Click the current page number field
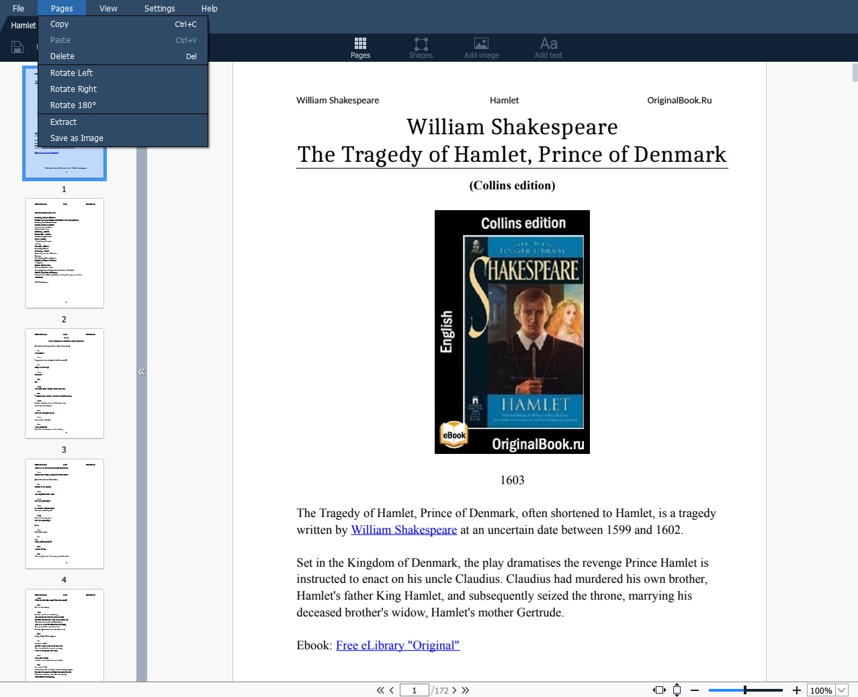This screenshot has width=858, height=697. tap(415, 690)
